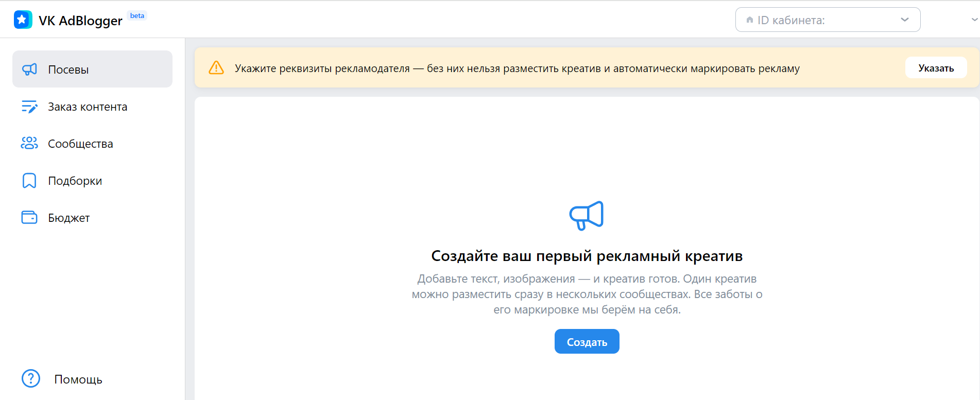
Task: Expand the account menu chevron at top right
Action: (x=974, y=20)
